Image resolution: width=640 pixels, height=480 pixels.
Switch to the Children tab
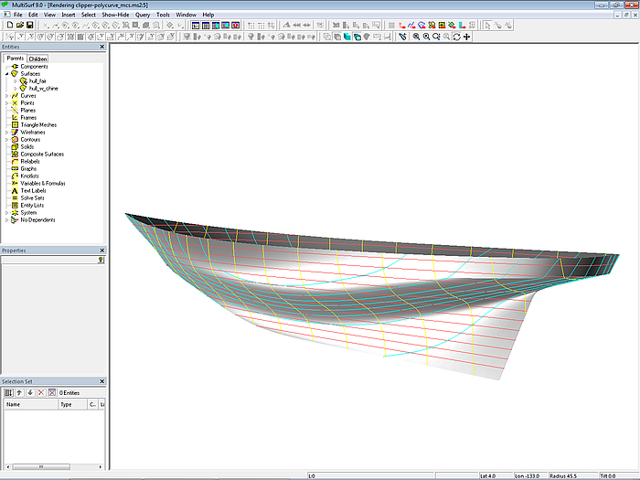pyautogui.click(x=37, y=59)
